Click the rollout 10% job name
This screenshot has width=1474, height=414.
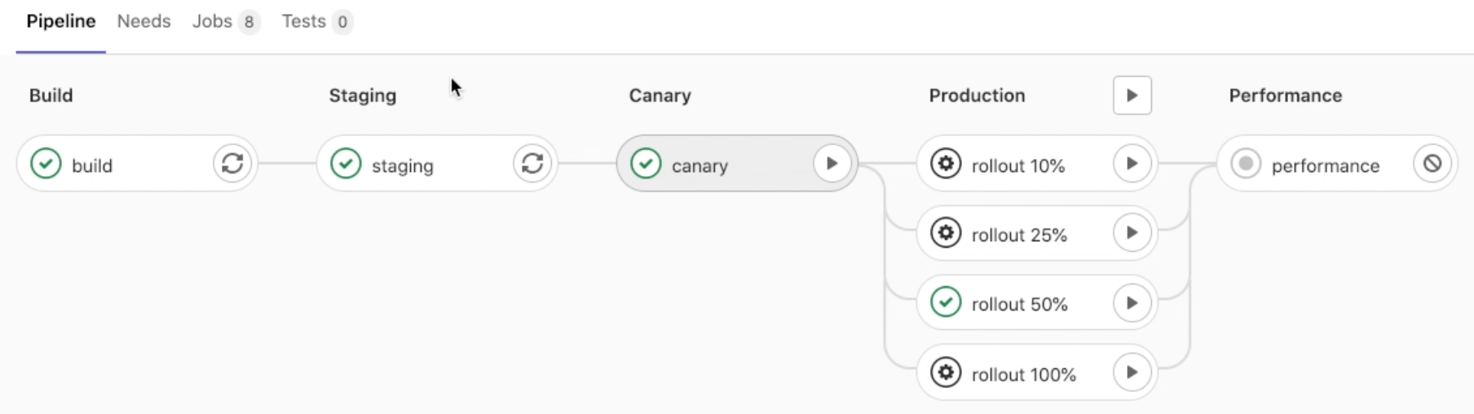coord(1017,165)
